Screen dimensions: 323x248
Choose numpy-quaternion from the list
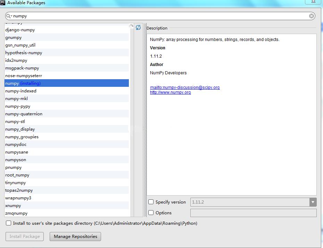[24, 114]
